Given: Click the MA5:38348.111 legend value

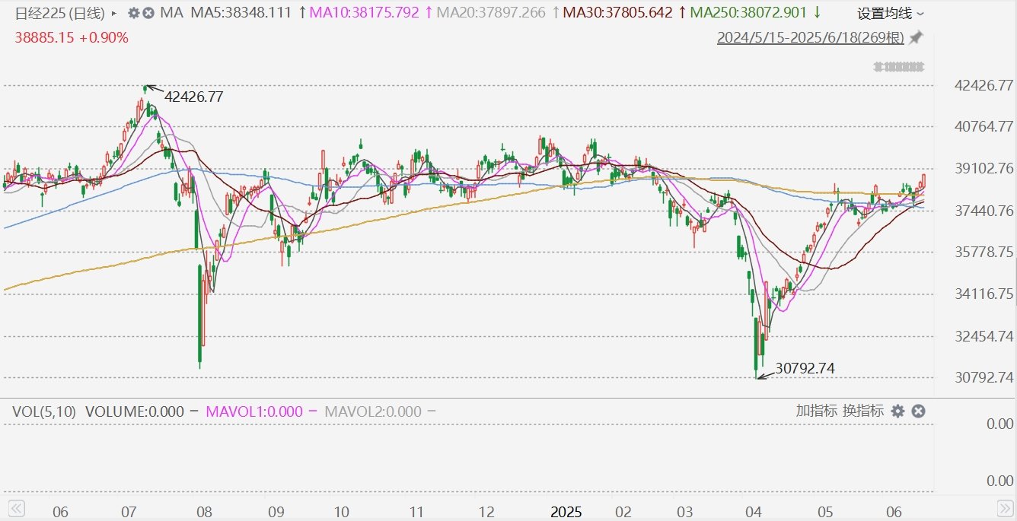Looking at the screenshot, I should tap(241, 13).
